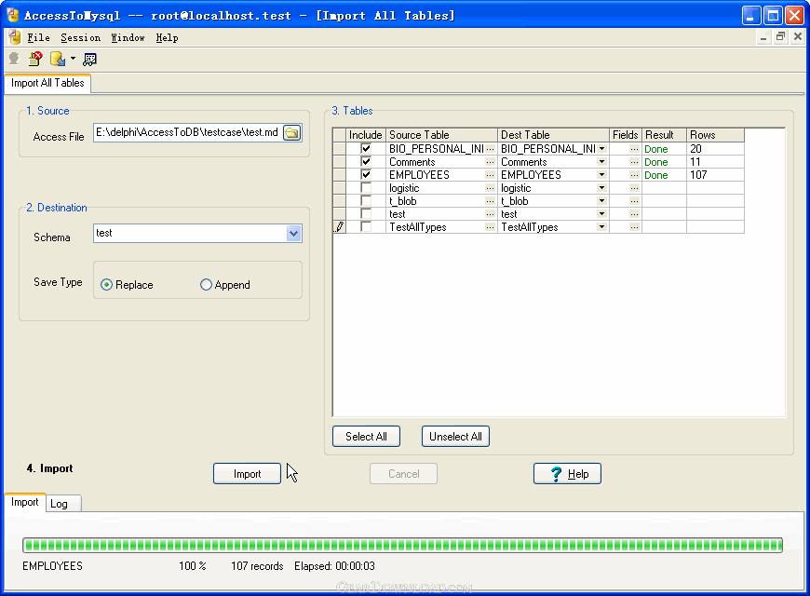Click the green import progress bar
The height and width of the screenshot is (596, 810).
402,546
